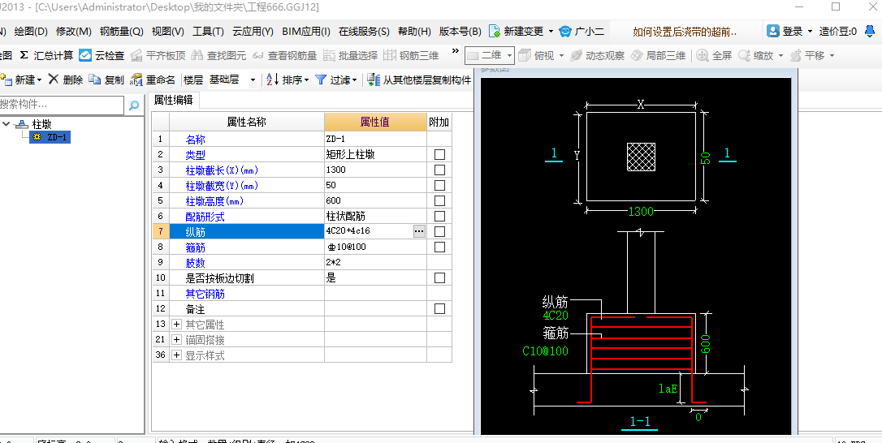The image size is (882, 443).
Task: Toggle 附加 checkbox for 配筋形式 row
Action: point(440,216)
